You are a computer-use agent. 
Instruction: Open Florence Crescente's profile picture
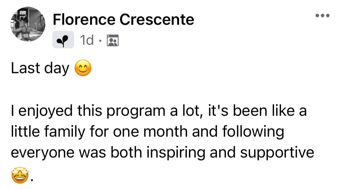(28, 24)
